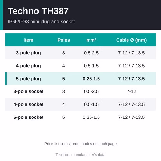Click the 7-12 / 7-13.5 value for 5-pole socket
Image resolution: width=161 pixels, height=161 pixels.
pyautogui.click(x=131, y=117)
